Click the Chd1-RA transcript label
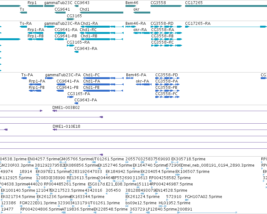The width and height of the screenshot is (267, 214). (x=89, y=24)
